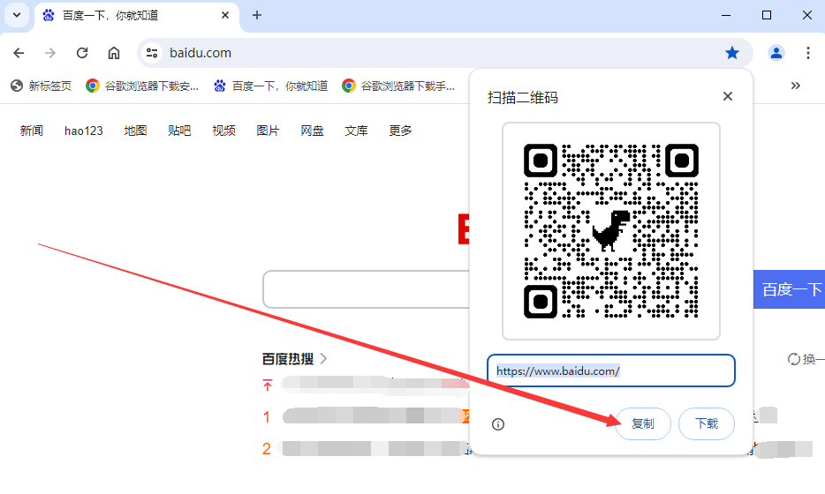Viewport: 825px width, 494px height.
Task: Open the 更多 navigation link
Action: click(x=400, y=131)
